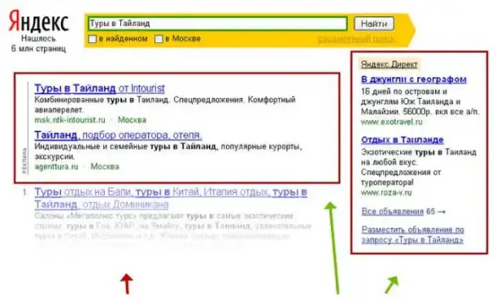Focus the search field containing 'Туры в Тайланд'
This screenshot has height=301, width=496.
[218, 24]
